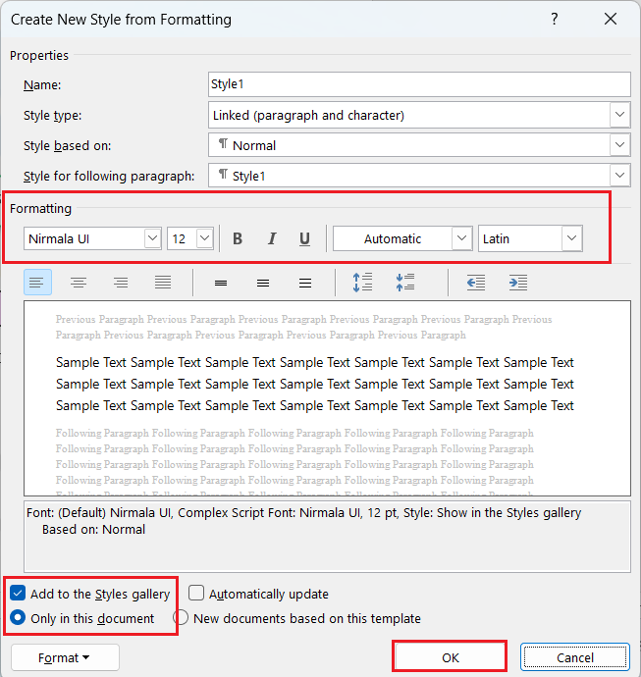641x677 pixels.
Task: Click OK to create the style
Action: 450,657
